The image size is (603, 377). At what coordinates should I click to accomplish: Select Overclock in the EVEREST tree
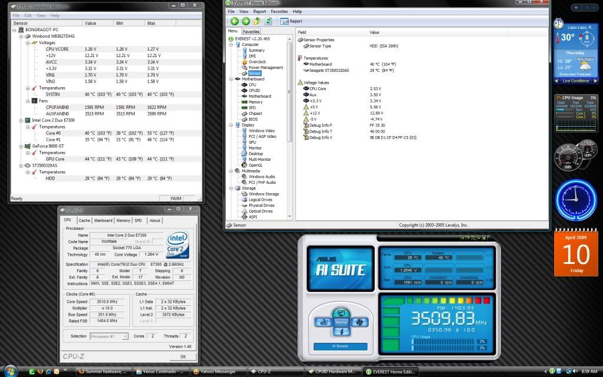[257, 62]
